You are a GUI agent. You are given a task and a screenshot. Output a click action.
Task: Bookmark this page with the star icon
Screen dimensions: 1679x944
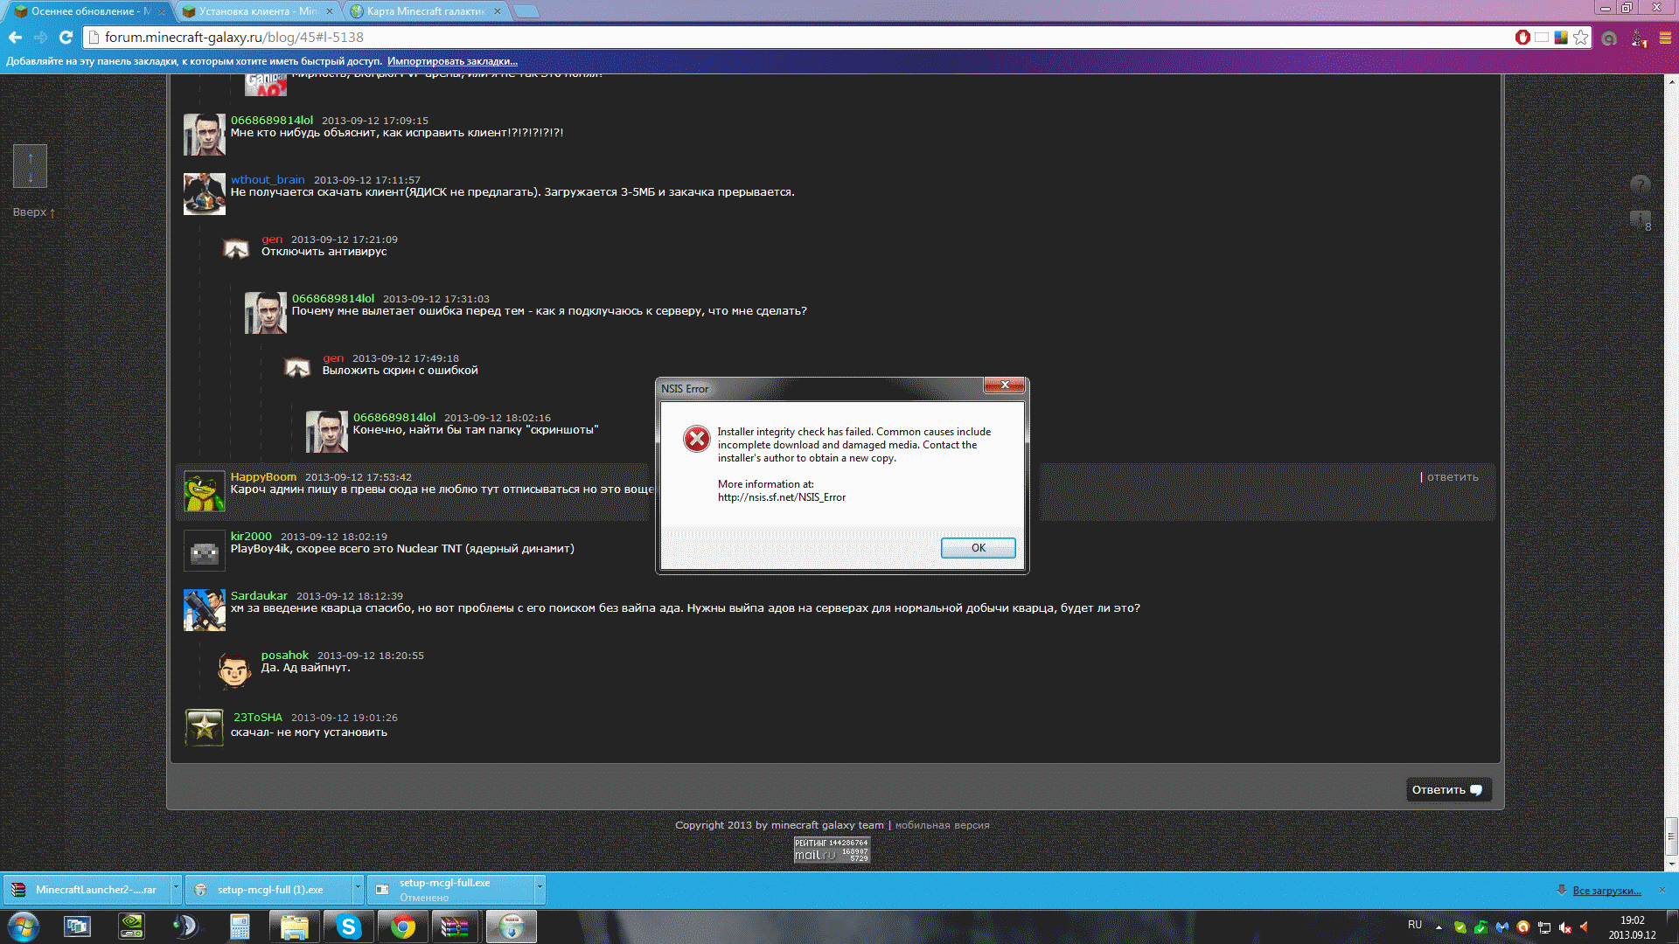pos(1580,37)
